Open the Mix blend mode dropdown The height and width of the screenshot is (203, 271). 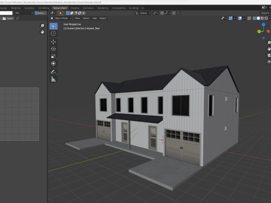pos(24,13)
